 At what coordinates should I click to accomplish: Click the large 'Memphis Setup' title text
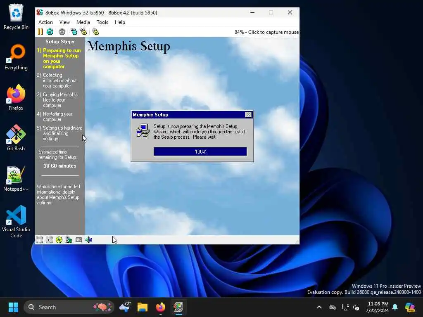(x=129, y=46)
